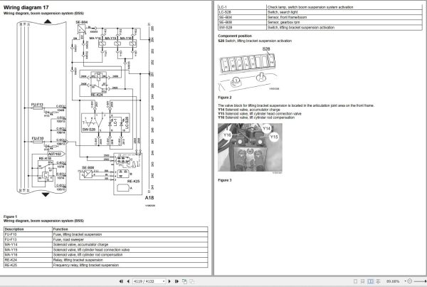Click the valve block photo labeled Y14 Y15 Y16
The image size is (427, 287).
(250, 147)
